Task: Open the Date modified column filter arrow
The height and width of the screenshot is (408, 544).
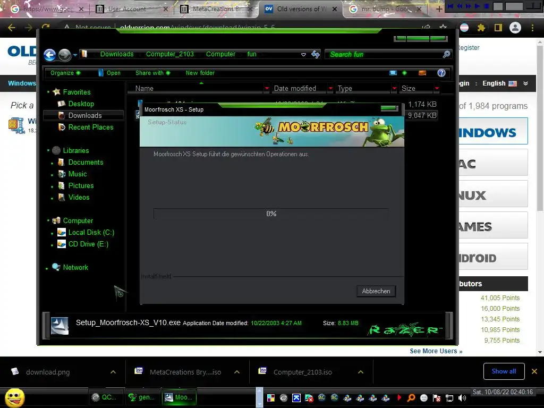Action: [330, 89]
